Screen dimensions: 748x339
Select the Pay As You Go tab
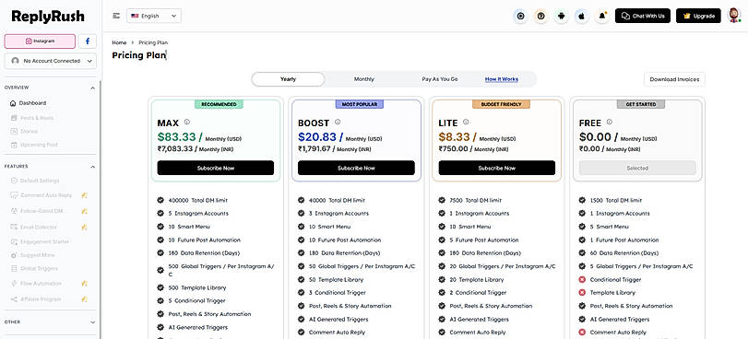440,79
